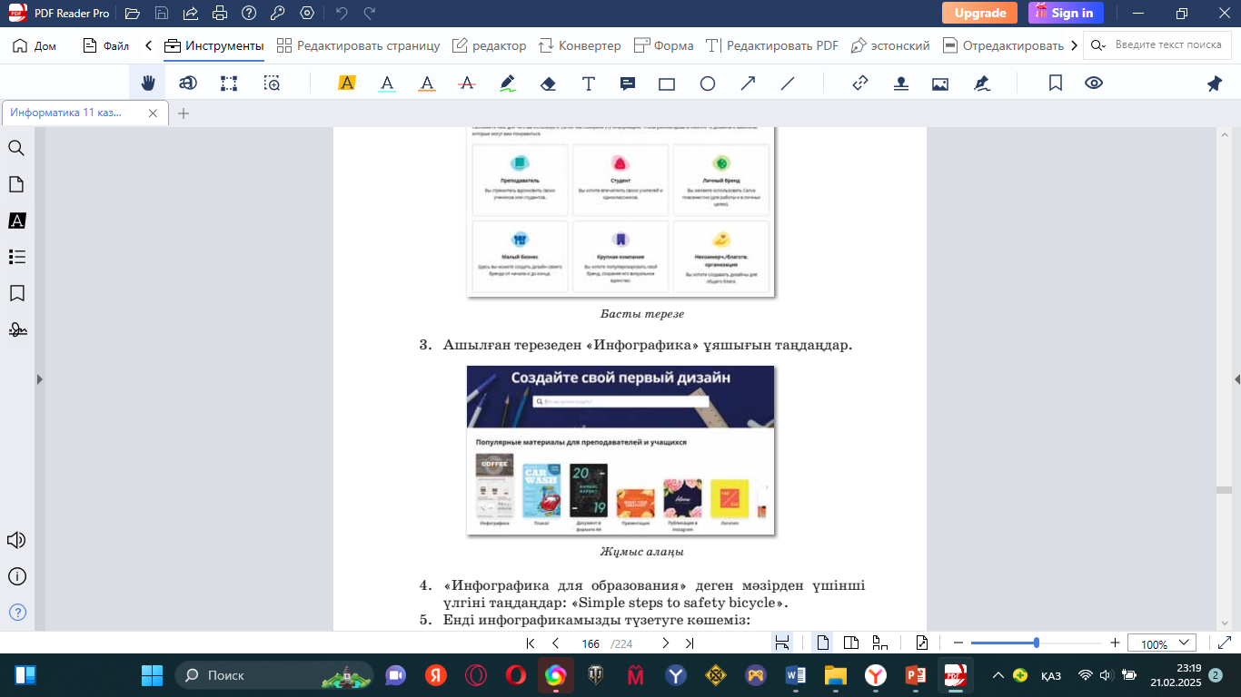Pick the Arrow drawing tool
Image resolution: width=1241 pixels, height=697 pixels.
point(748,83)
